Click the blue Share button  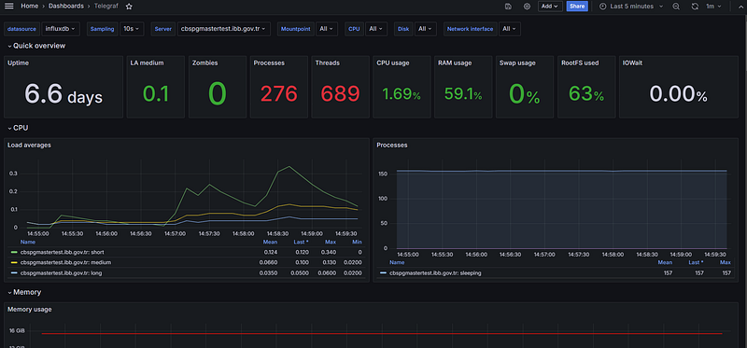[x=577, y=7]
